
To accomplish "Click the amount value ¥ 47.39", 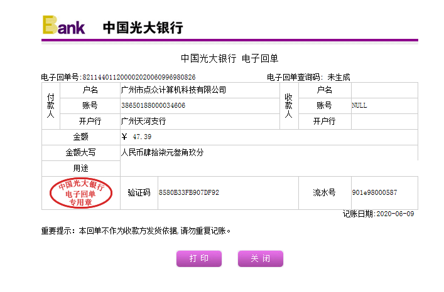I will 136,137.
